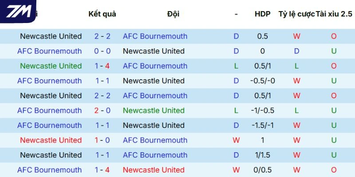
Task: Click the HDP value 0/0.5
Action: 262,170
